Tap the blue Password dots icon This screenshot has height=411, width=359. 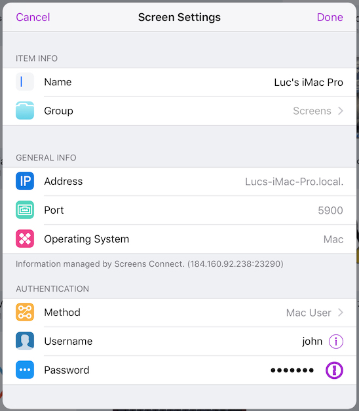point(25,370)
